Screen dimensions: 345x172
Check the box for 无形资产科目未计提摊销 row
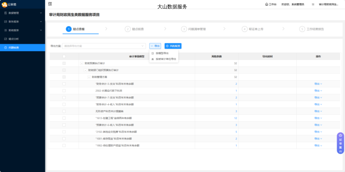tap(64, 111)
